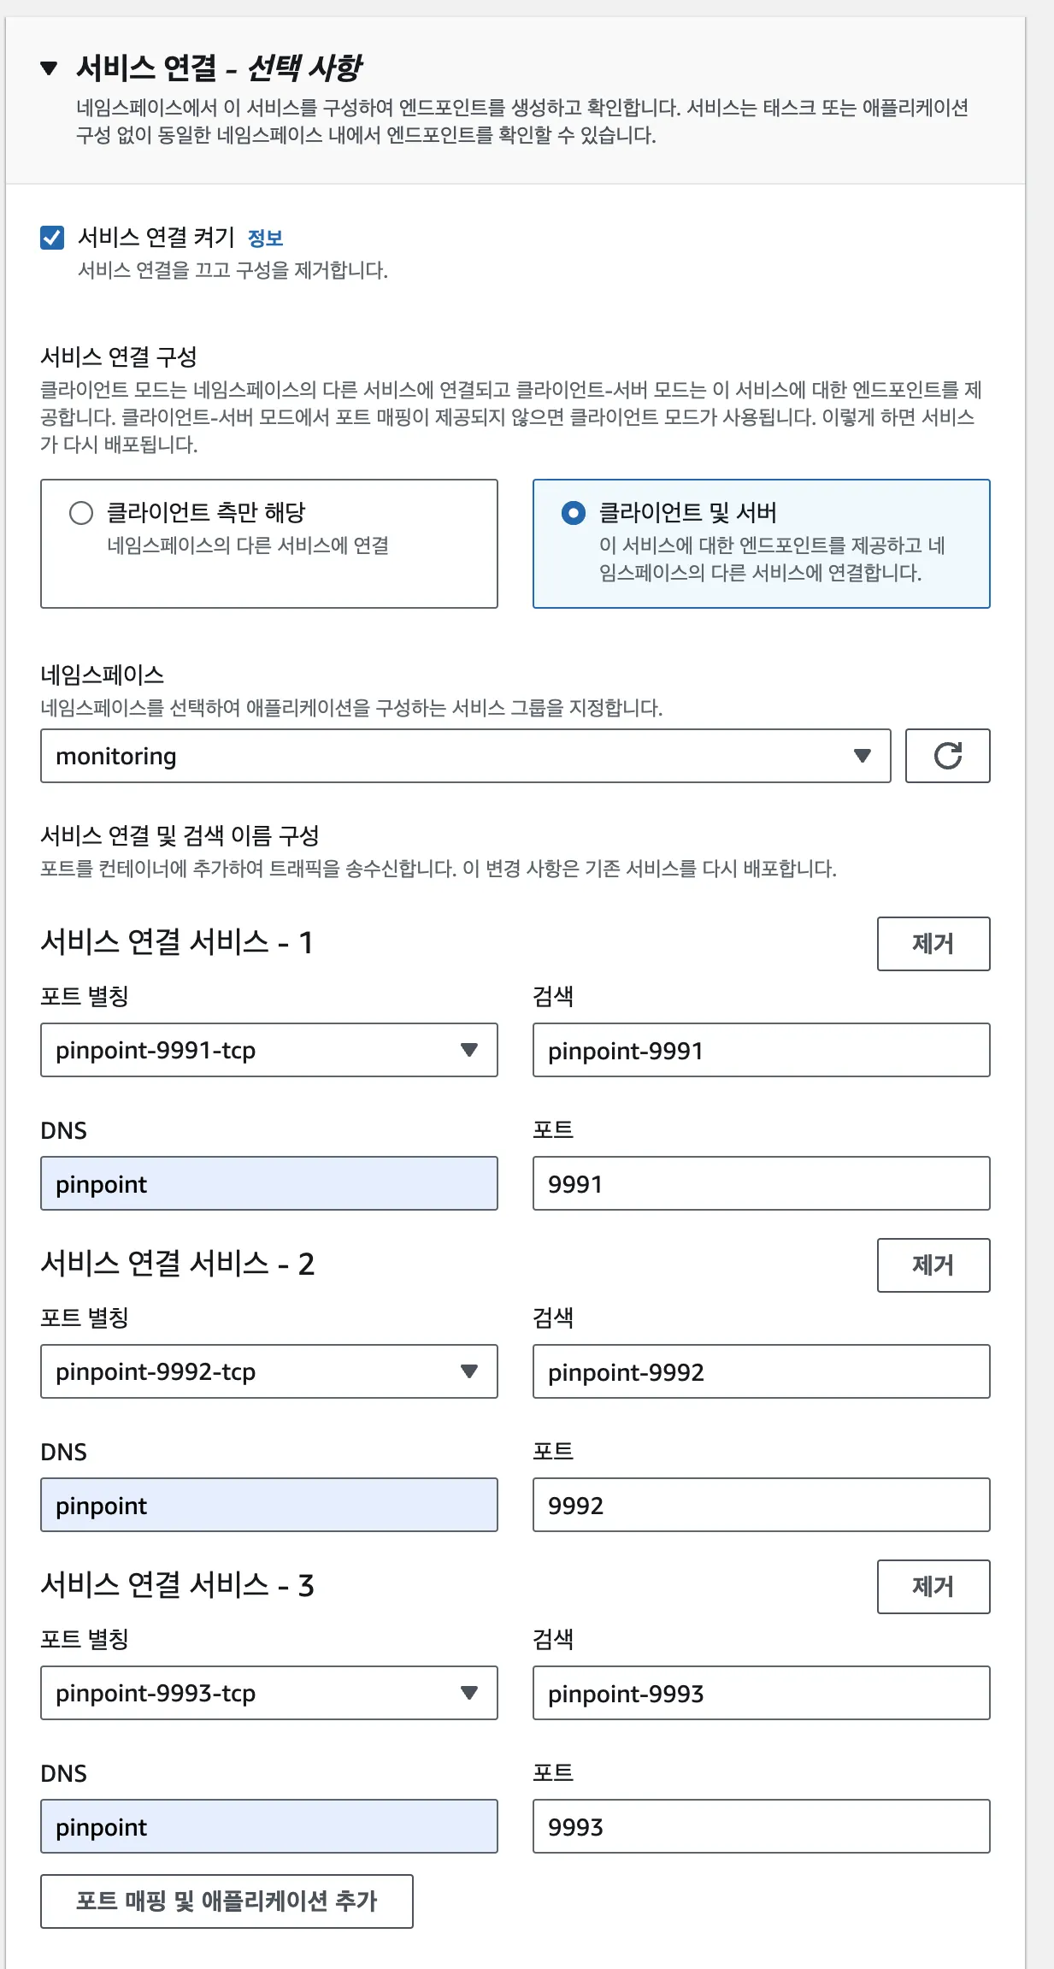Open the monitoring namespace dropdown
This screenshot has height=1969, width=1054.
465,756
